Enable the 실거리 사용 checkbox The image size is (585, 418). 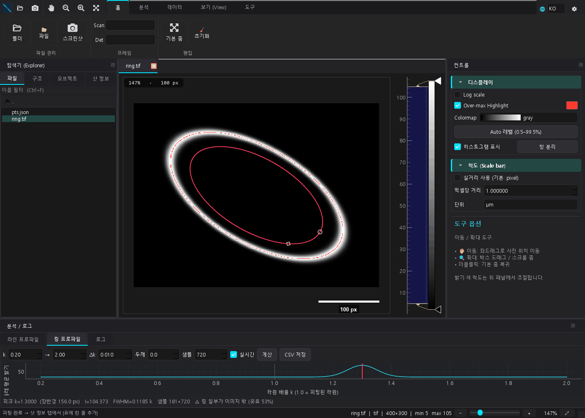458,178
